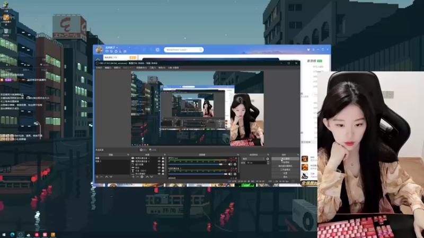Open the Tools (工具) menu in OBS
Viewport: 424px width, 238px height.
click(153, 68)
